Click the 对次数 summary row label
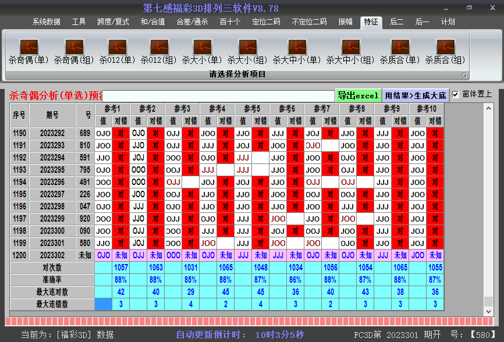 click(52, 268)
